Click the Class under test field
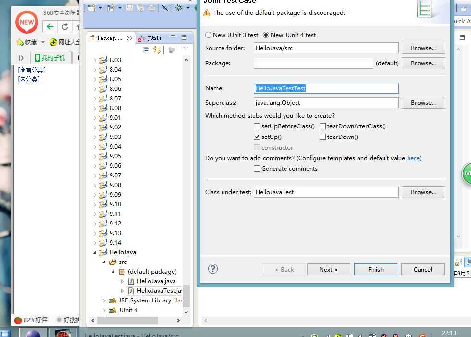This screenshot has width=471, height=337. point(326,192)
